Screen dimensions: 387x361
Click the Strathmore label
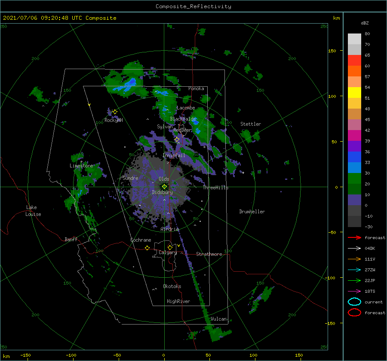[209, 254]
